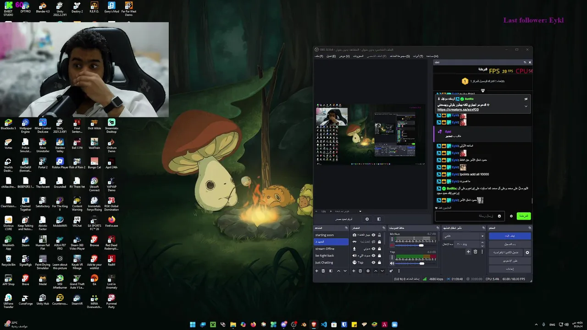Toggle lock on the Tisp source
Viewport: 587px width, 330px height.
tap(379, 262)
